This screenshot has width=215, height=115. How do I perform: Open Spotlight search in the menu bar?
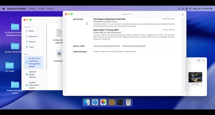[183, 9]
